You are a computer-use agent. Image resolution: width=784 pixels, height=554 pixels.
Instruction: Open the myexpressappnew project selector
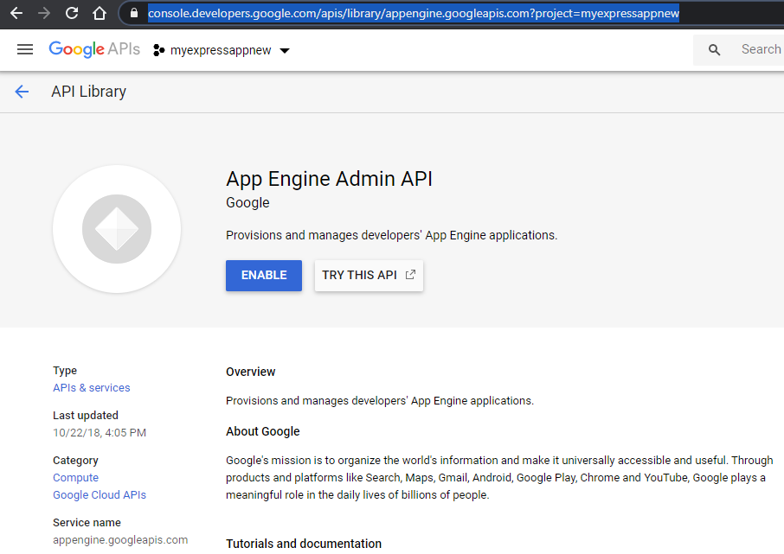point(221,50)
